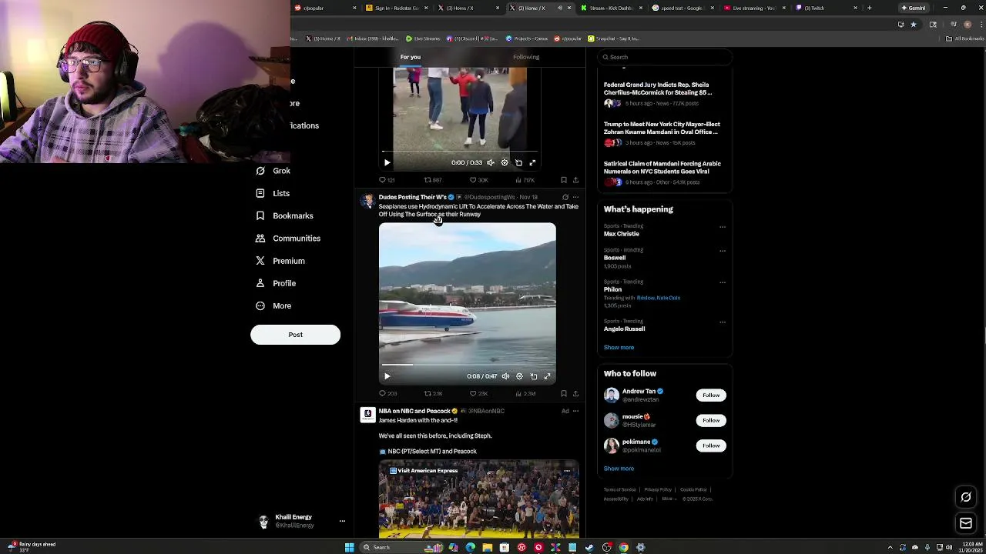This screenshot has height=554, width=986.
Task: Open Premium from the sidebar
Action: [280, 261]
